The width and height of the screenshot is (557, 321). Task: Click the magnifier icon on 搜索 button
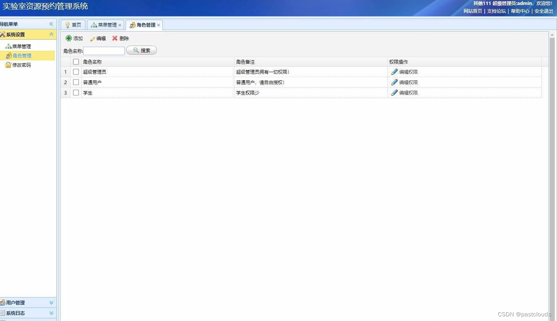(x=136, y=50)
